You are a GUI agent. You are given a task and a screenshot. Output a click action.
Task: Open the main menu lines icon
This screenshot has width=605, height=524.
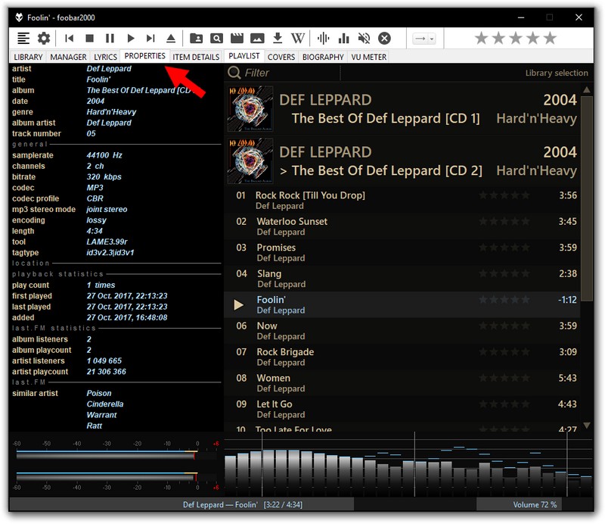pyautogui.click(x=23, y=39)
